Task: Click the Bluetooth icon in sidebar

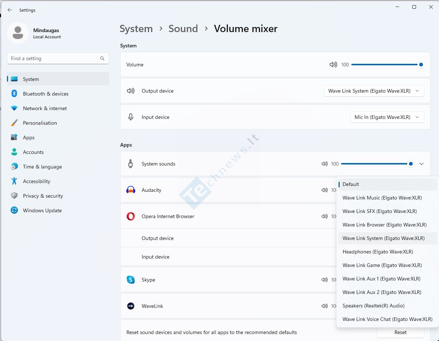Action: 14,94
